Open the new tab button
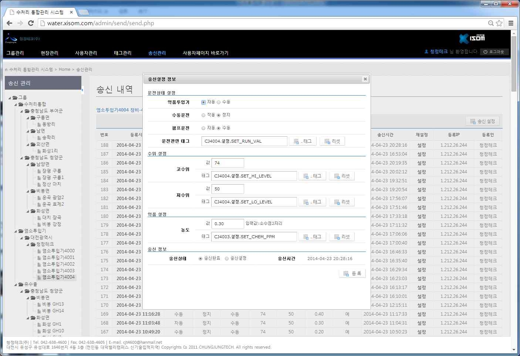Viewport: 520px width, 356px height. [84, 12]
